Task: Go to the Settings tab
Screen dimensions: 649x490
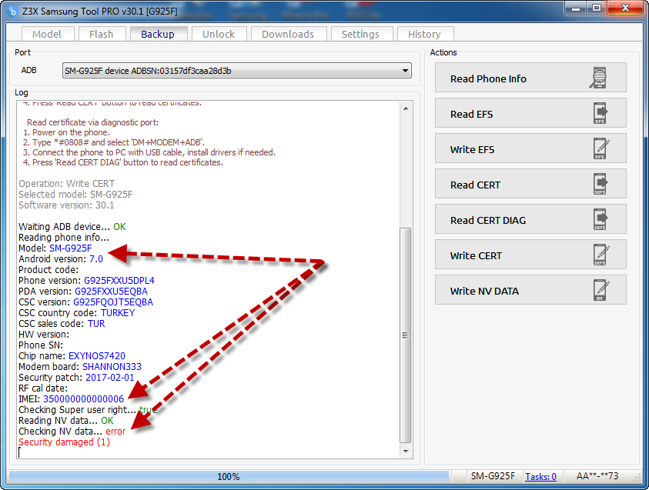Action: (x=360, y=34)
